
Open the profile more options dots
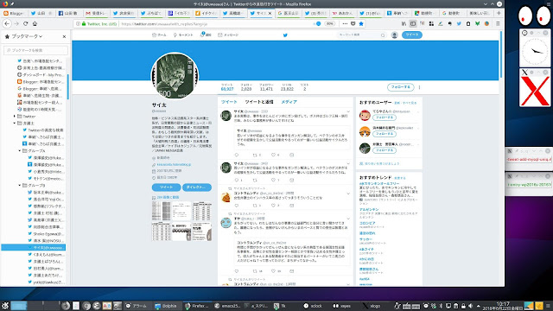tap(419, 87)
